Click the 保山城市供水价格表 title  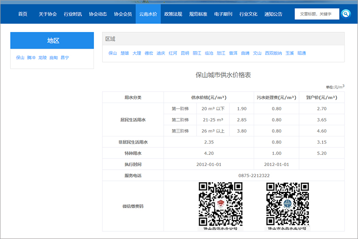[223, 75]
